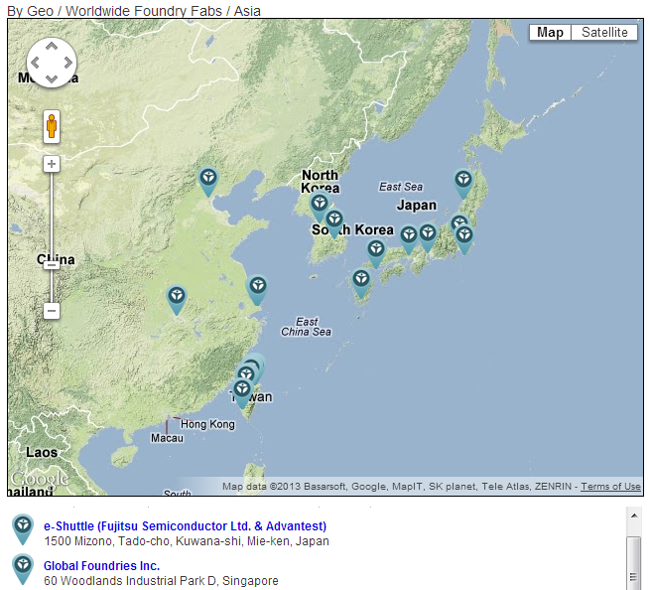Zoom out with the minus button
Image resolution: width=650 pixels, height=590 pixels.
click(52, 311)
